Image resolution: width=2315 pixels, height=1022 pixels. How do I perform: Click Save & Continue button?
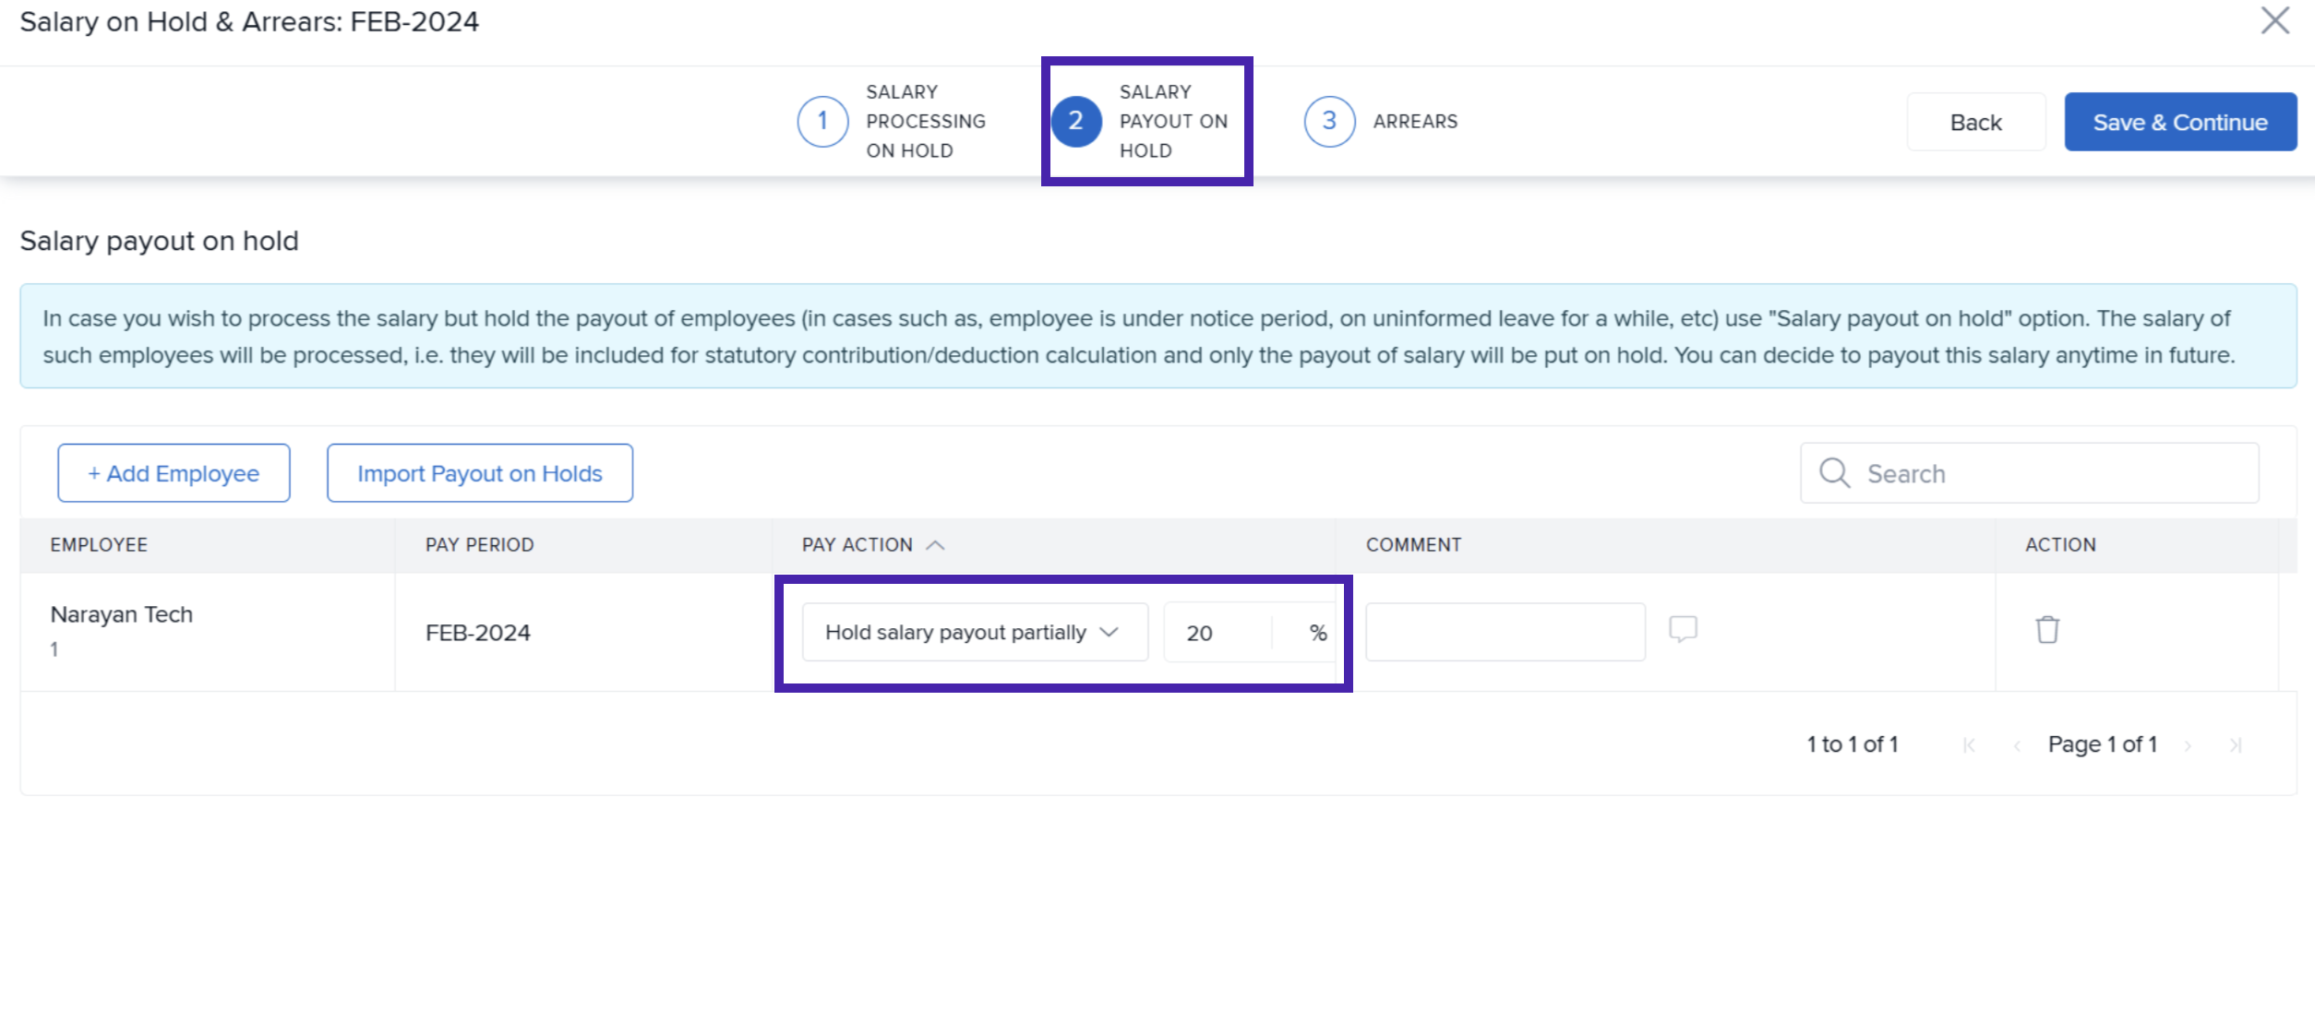click(x=2179, y=122)
